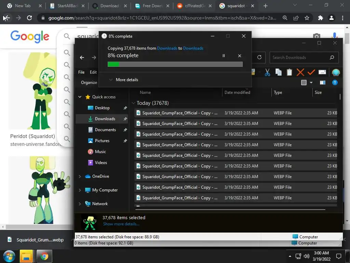
Task: Open Properties with the orange checkmark icon
Action: 311,72
